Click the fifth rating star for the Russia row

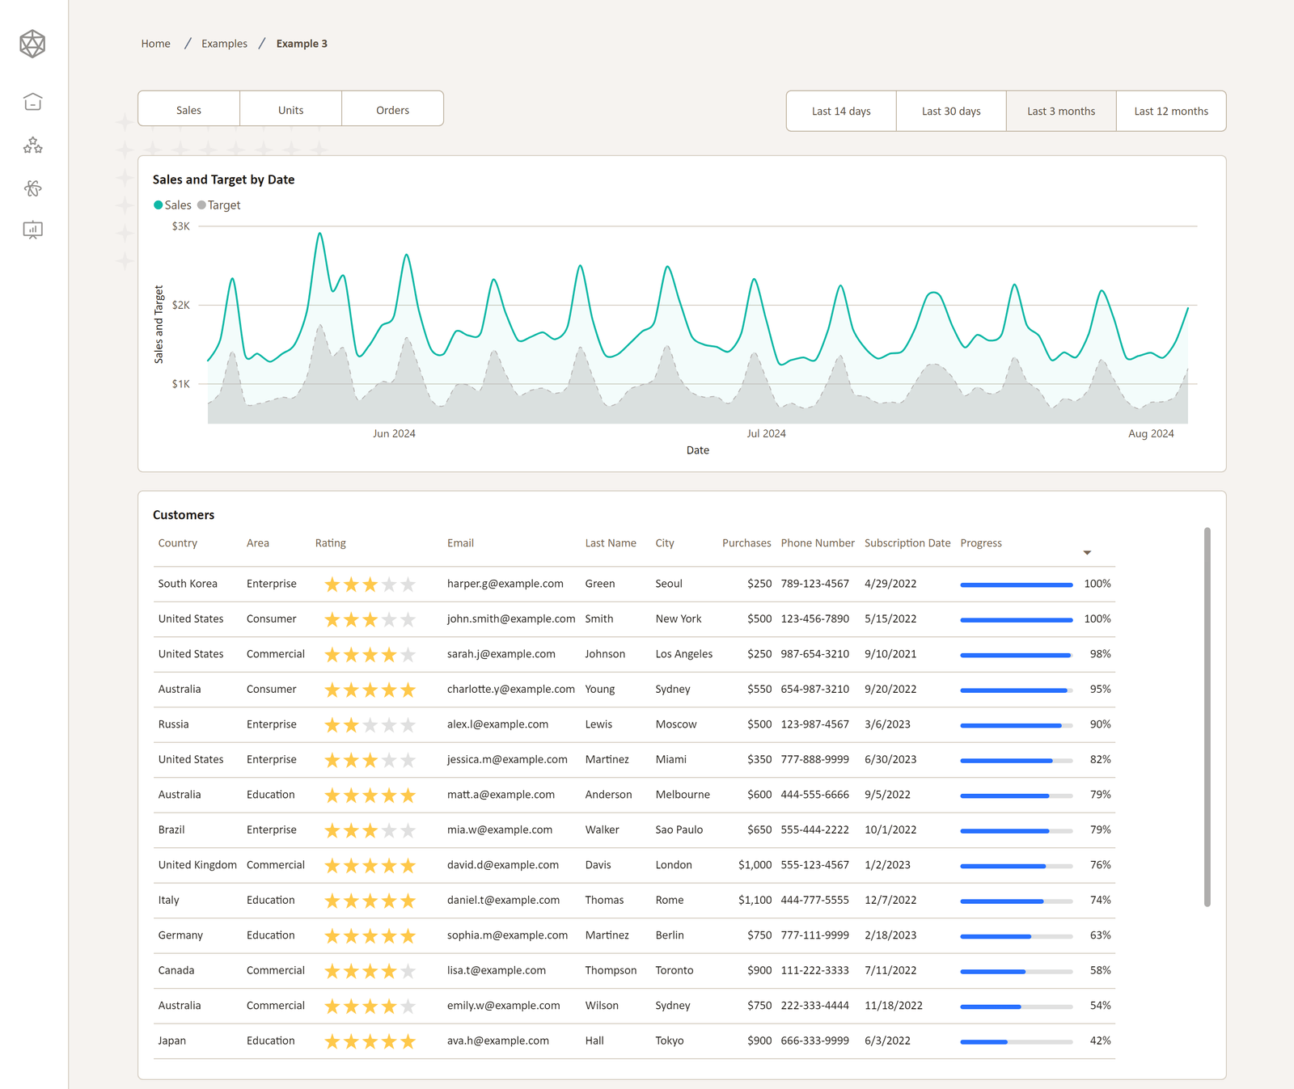coord(408,724)
